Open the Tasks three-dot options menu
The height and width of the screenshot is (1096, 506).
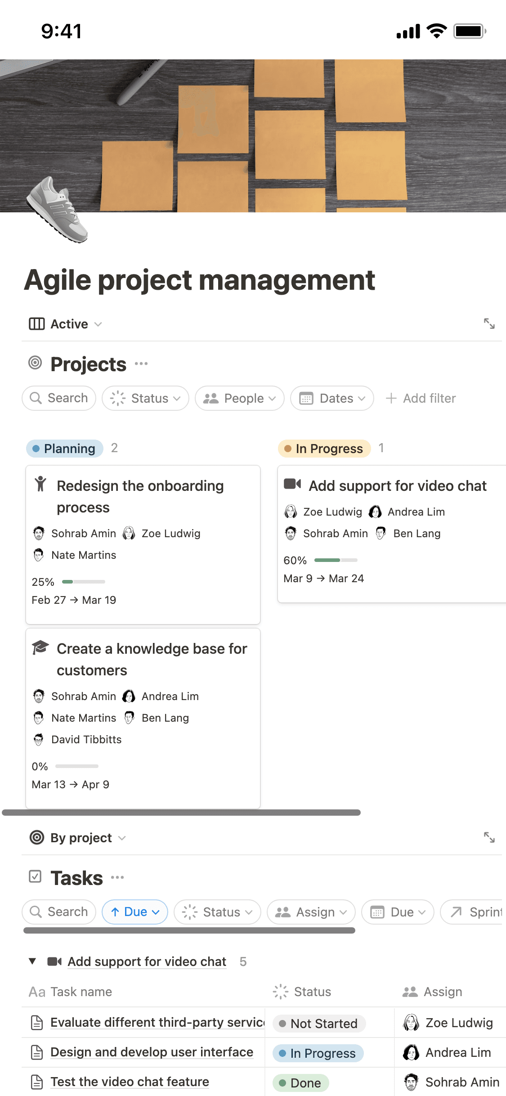click(117, 877)
